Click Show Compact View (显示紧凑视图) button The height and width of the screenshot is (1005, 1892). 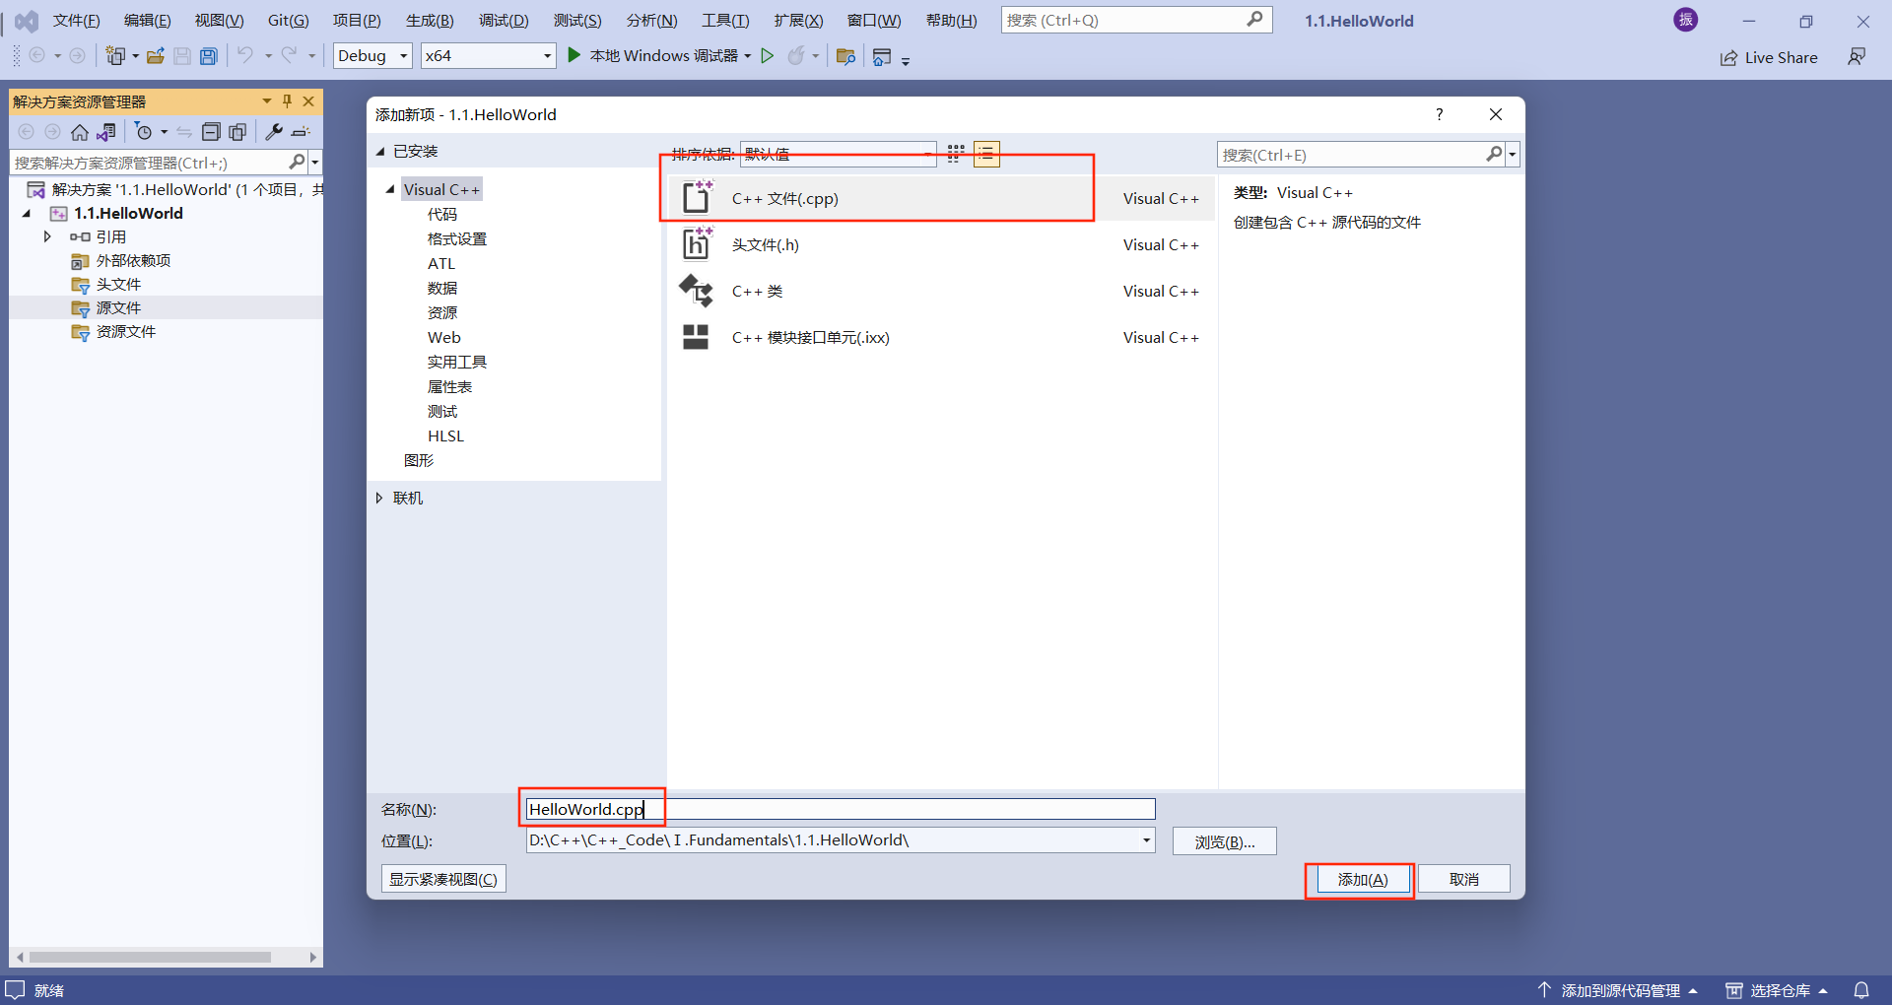pyautogui.click(x=443, y=879)
